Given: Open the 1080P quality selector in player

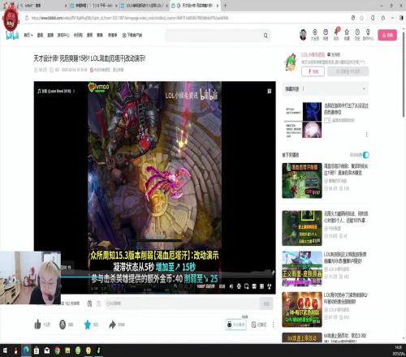Looking at the screenshot, I should pyautogui.click(x=205, y=286).
